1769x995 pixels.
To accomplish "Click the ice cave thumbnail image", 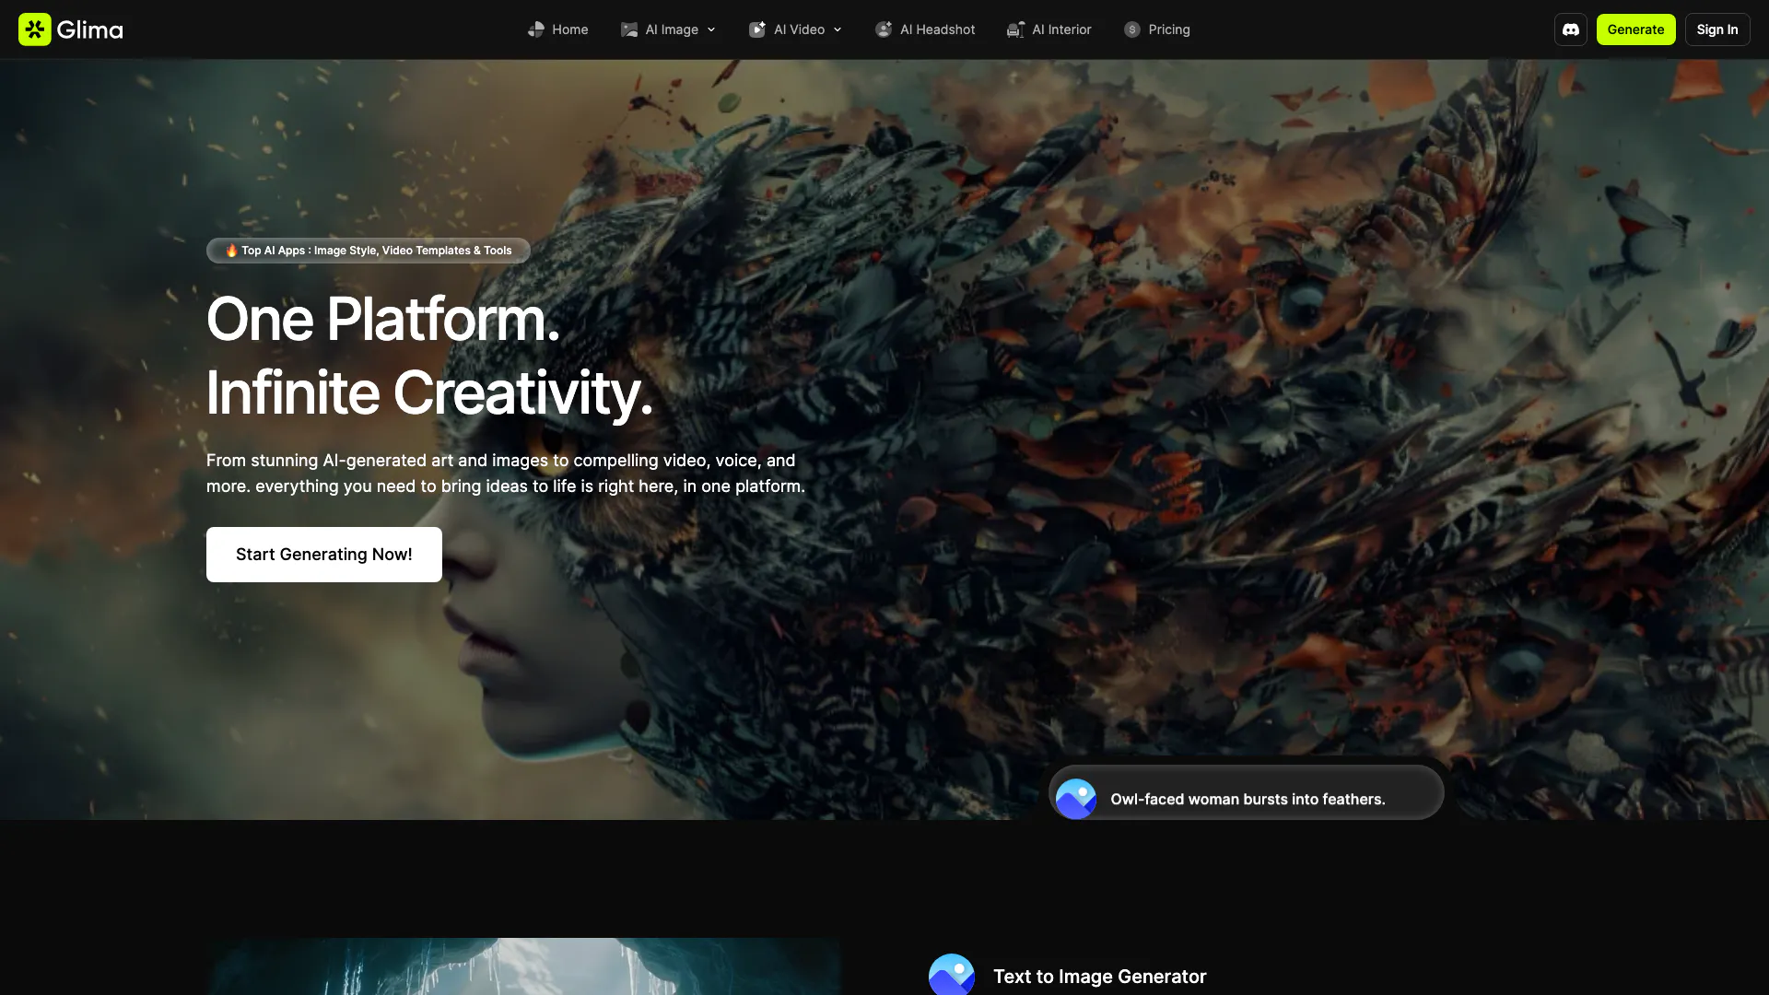I will point(523,966).
